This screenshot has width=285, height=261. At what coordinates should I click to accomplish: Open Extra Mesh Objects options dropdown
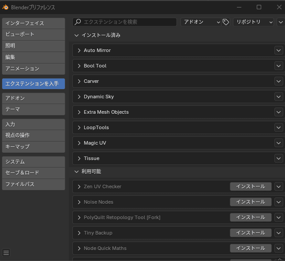279,112
